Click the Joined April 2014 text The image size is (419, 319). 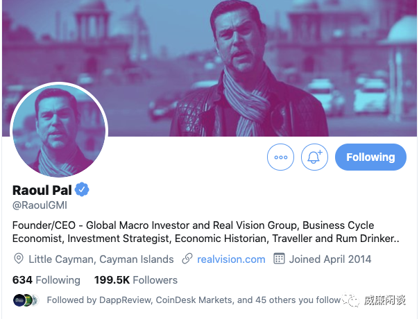(330, 259)
